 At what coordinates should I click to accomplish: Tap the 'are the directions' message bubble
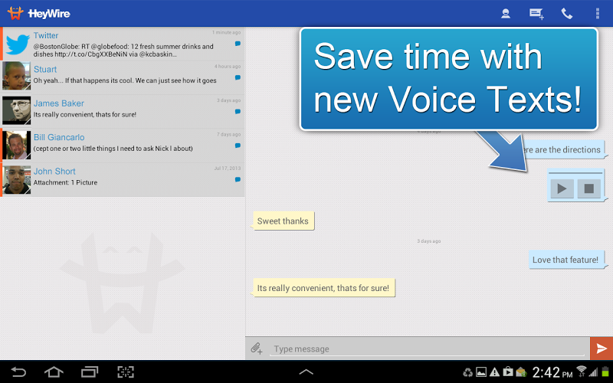click(x=565, y=149)
